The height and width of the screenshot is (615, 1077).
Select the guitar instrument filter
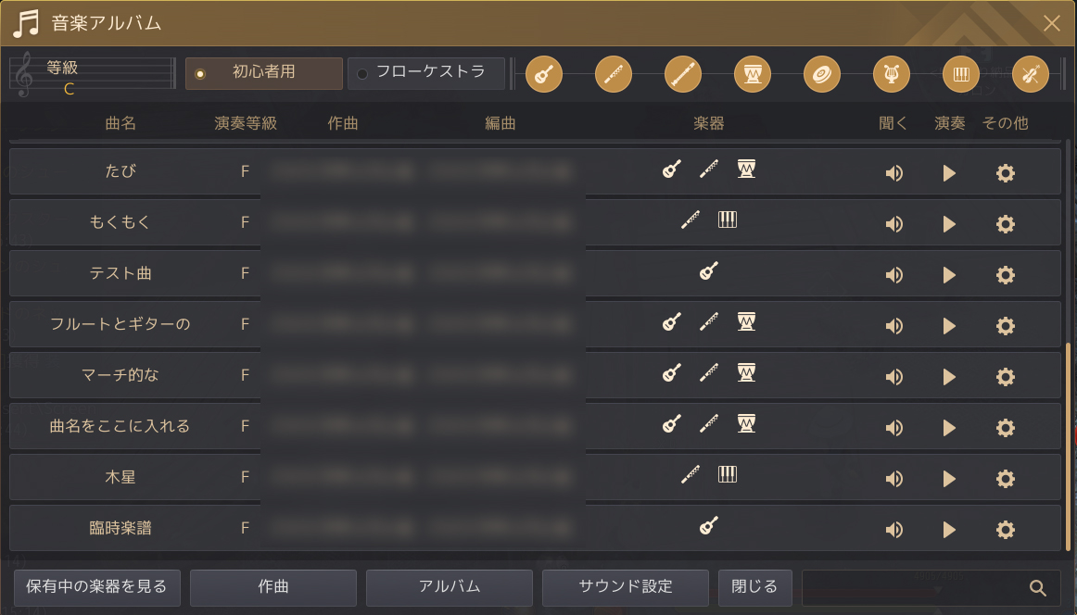click(544, 74)
